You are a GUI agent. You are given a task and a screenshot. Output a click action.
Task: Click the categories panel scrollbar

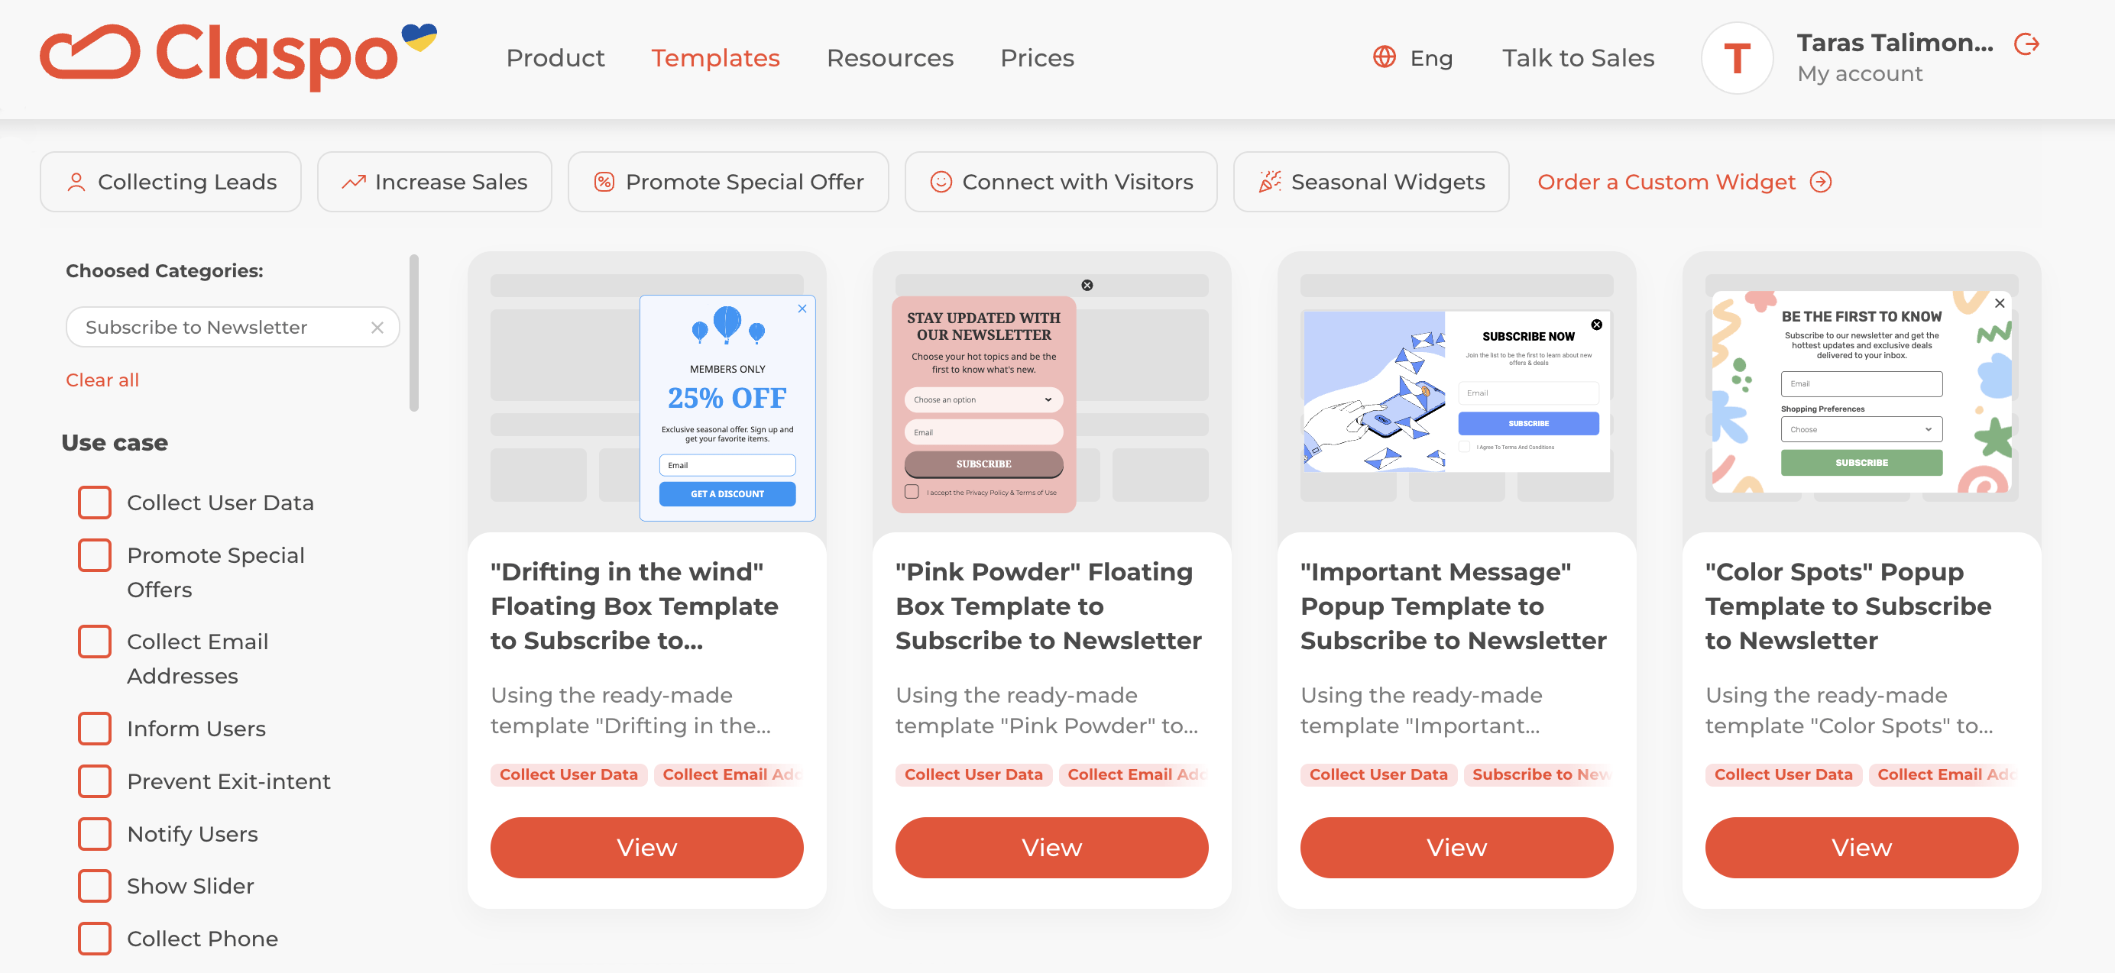click(414, 332)
